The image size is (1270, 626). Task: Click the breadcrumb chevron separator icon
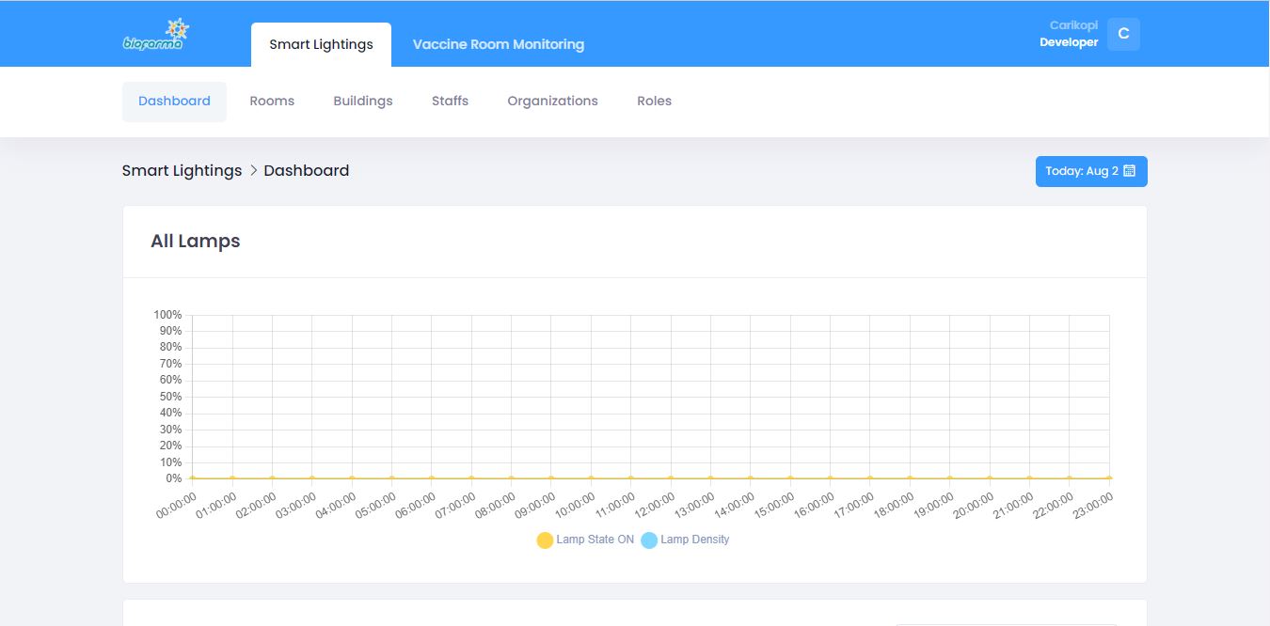pos(253,170)
